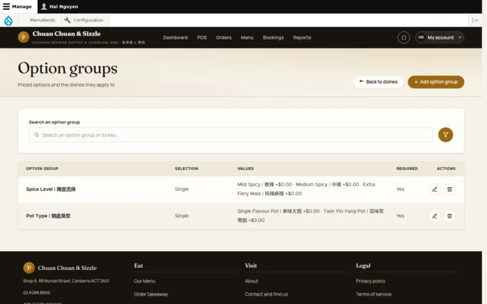Open About footer link
Image resolution: width=487 pixels, height=304 pixels.
(x=251, y=281)
